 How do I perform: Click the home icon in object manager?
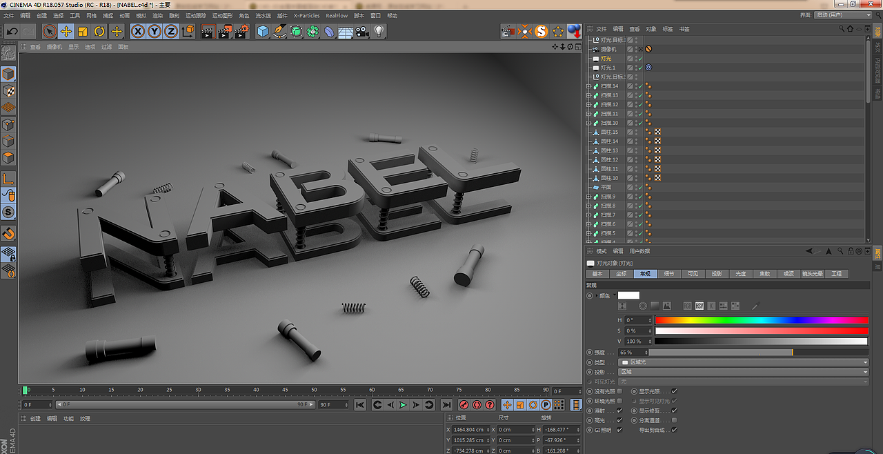[x=850, y=29]
